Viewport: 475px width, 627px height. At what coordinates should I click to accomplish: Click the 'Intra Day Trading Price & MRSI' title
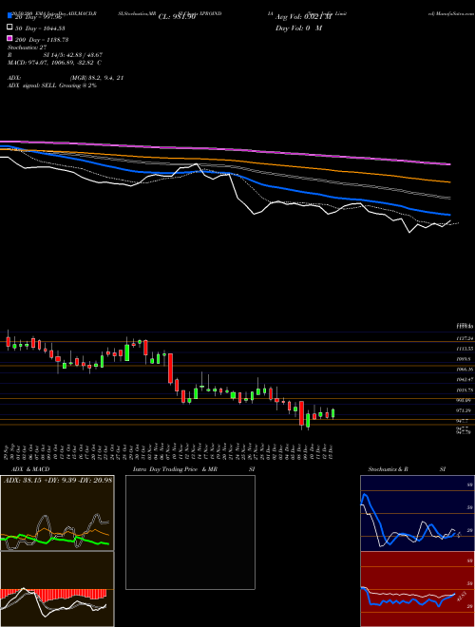(x=194, y=469)
